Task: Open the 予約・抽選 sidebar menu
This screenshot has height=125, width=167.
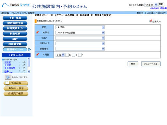Action: (15, 18)
